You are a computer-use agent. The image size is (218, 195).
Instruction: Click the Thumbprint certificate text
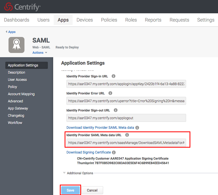pos(123,163)
